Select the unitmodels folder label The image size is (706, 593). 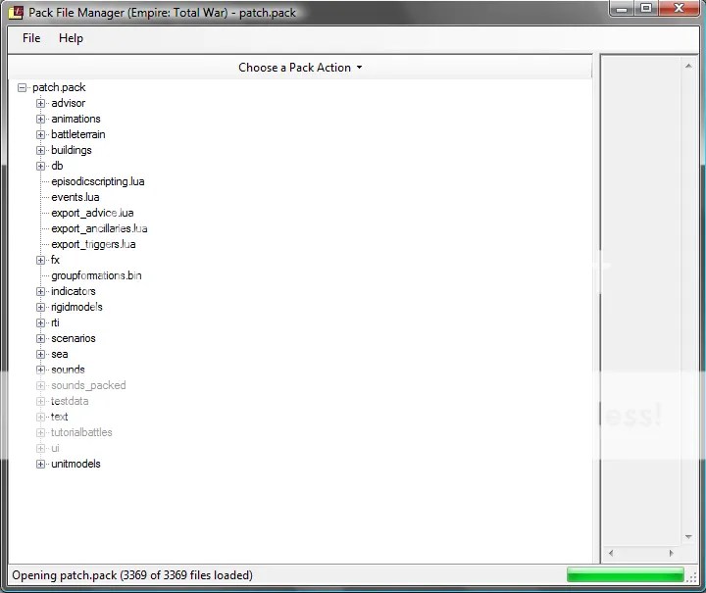pos(76,464)
